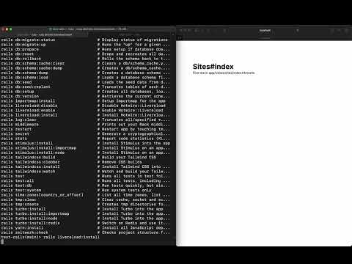This screenshot has height=264, width=352.
Task: Click 'rails turbo:install:importmap' in terminal
Action: 35,213
